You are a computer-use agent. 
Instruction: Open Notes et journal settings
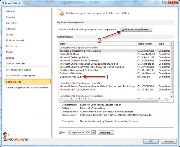pos(15,40)
